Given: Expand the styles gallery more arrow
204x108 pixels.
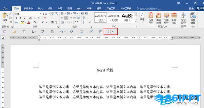Looking at the screenshot, I should pos(135,22).
